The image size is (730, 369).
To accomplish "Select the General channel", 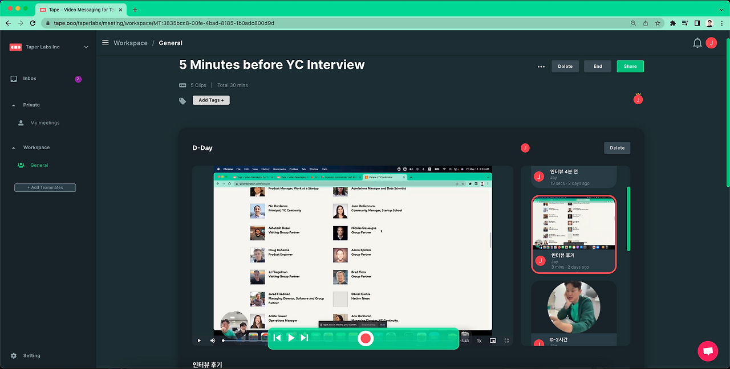I will tap(39, 165).
